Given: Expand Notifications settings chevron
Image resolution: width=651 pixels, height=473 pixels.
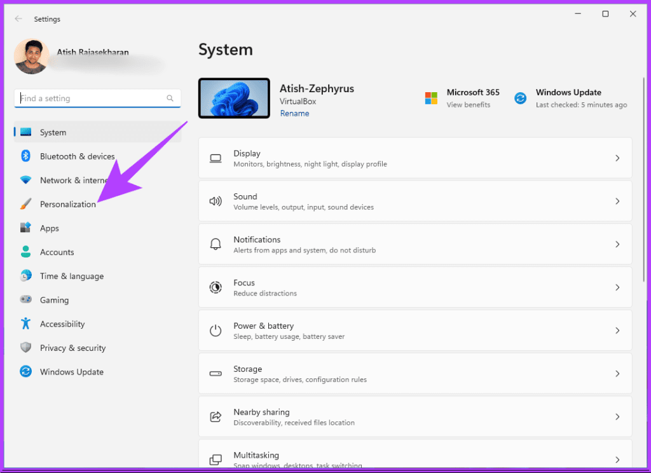Looking at the screenshot, I should (x=617, y=244).
